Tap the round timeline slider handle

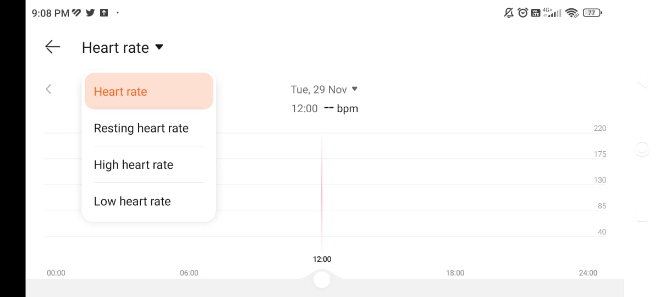pos(322,279)
